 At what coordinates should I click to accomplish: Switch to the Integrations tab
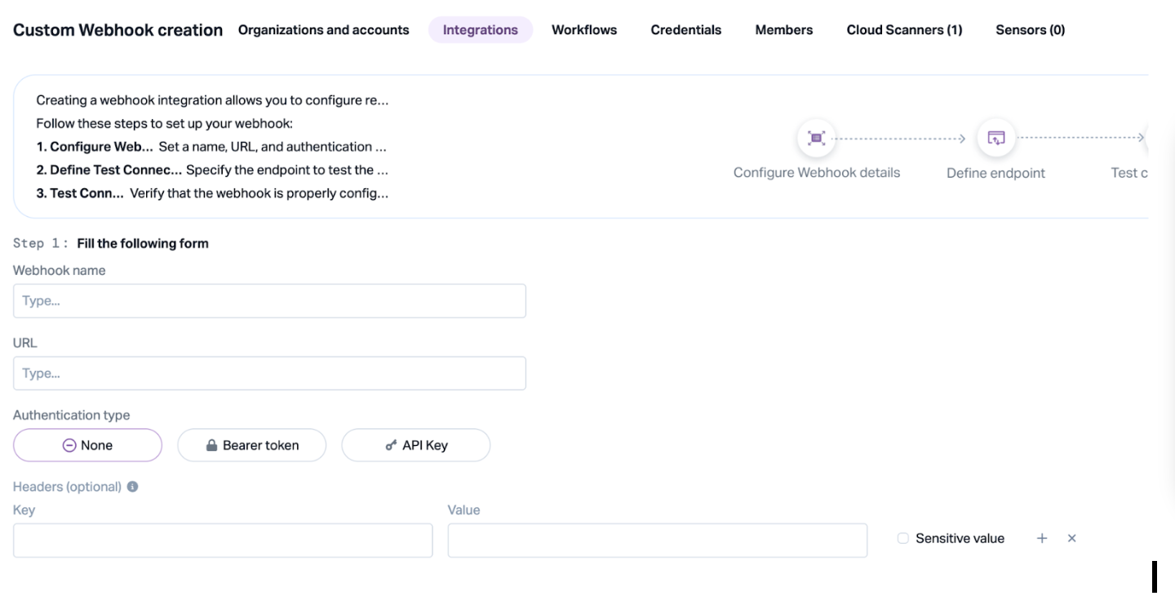tap(480, 30)
